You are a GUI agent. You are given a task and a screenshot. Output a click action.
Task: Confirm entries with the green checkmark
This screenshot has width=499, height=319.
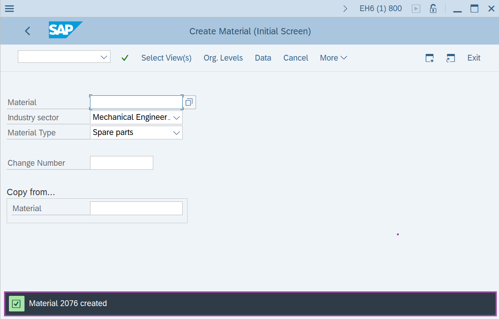125,57
